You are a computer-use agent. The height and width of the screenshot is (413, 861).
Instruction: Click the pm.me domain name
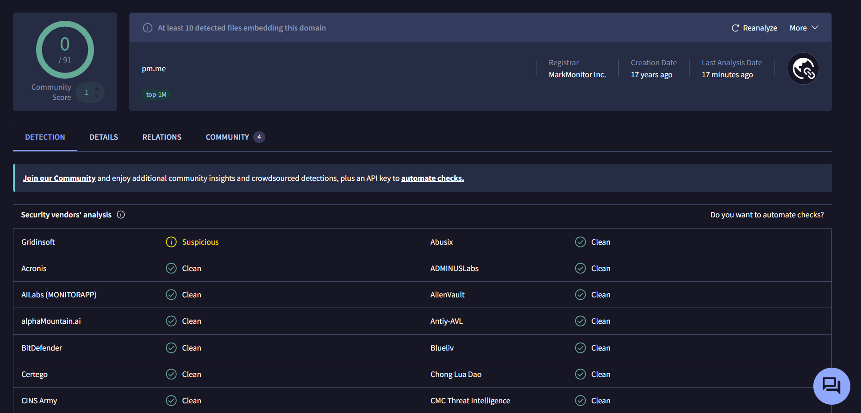(154, 68)
